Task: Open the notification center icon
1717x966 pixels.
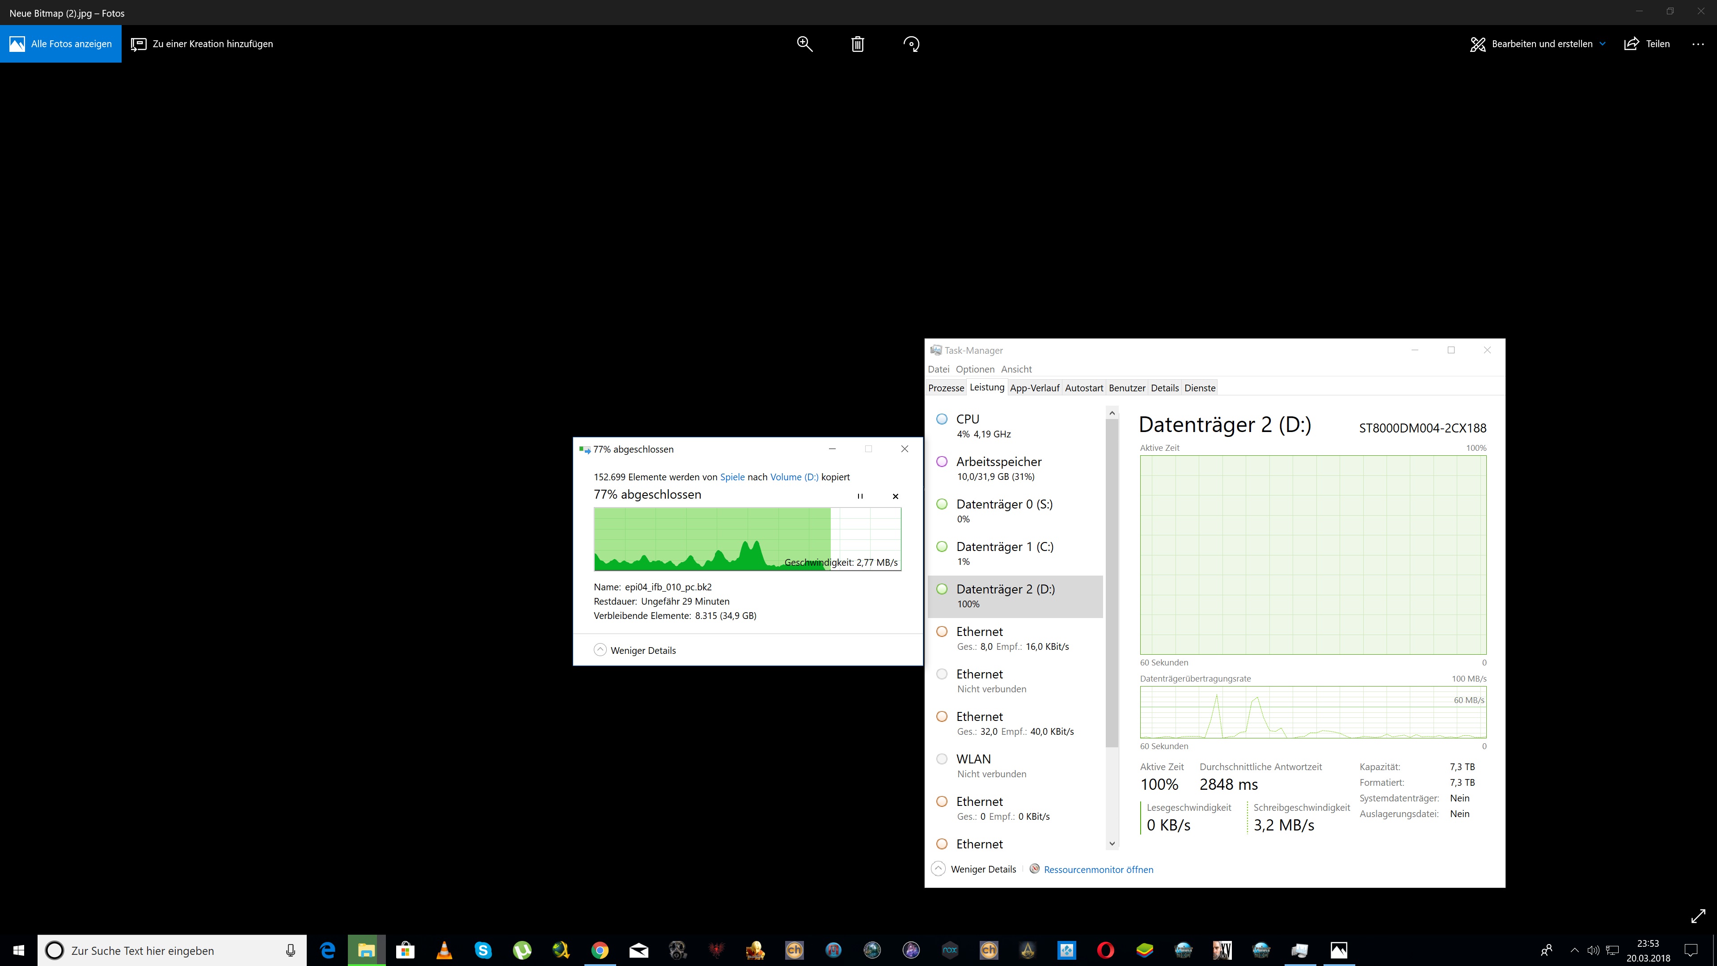Action: [x=1691, y=950]
